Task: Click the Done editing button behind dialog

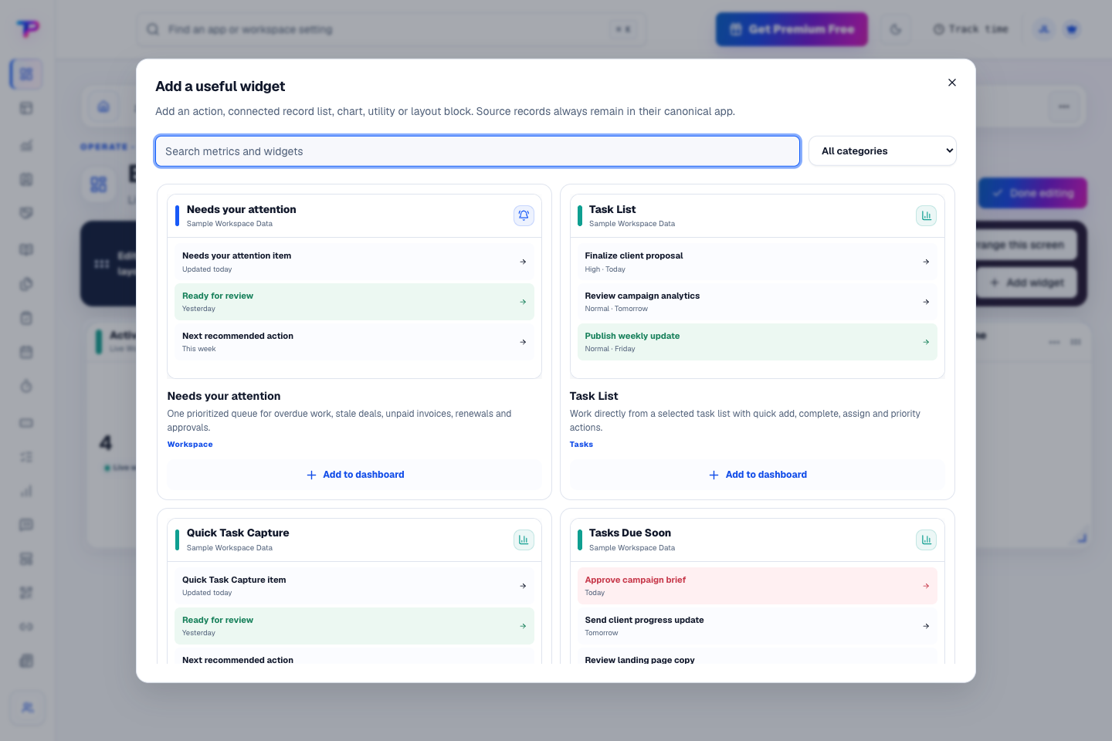Action: click(1033, 193)
